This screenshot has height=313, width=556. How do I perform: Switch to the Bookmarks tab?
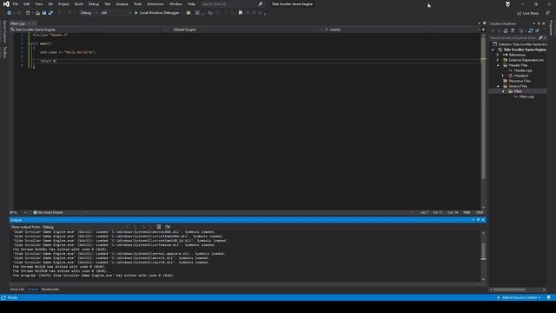click(50, 290)
